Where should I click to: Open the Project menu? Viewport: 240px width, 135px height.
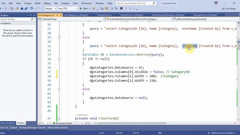point(28,3)
